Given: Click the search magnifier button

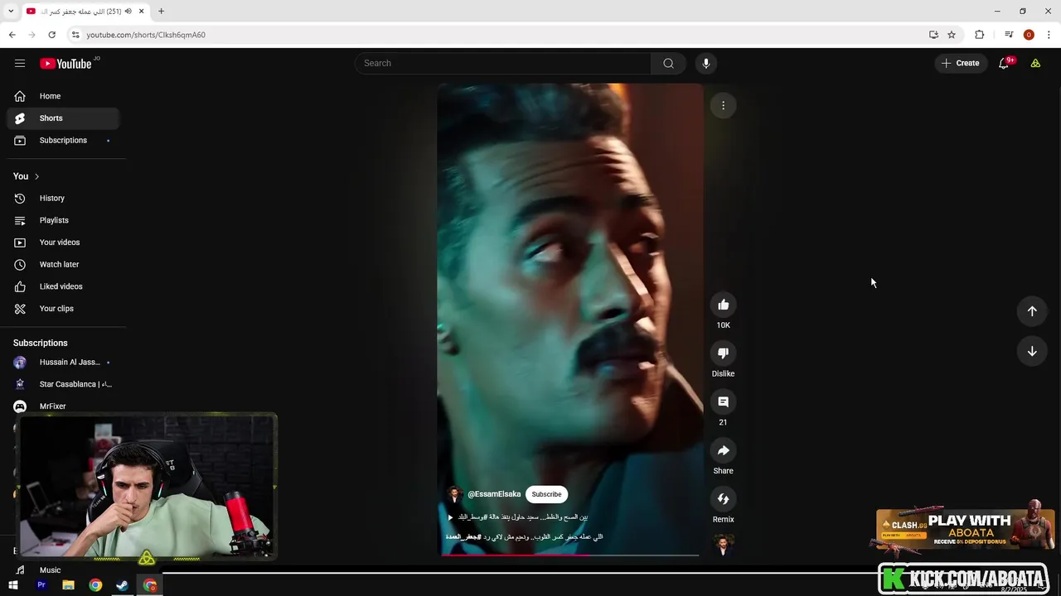Looking at the screenshot, I should (668, 63).
